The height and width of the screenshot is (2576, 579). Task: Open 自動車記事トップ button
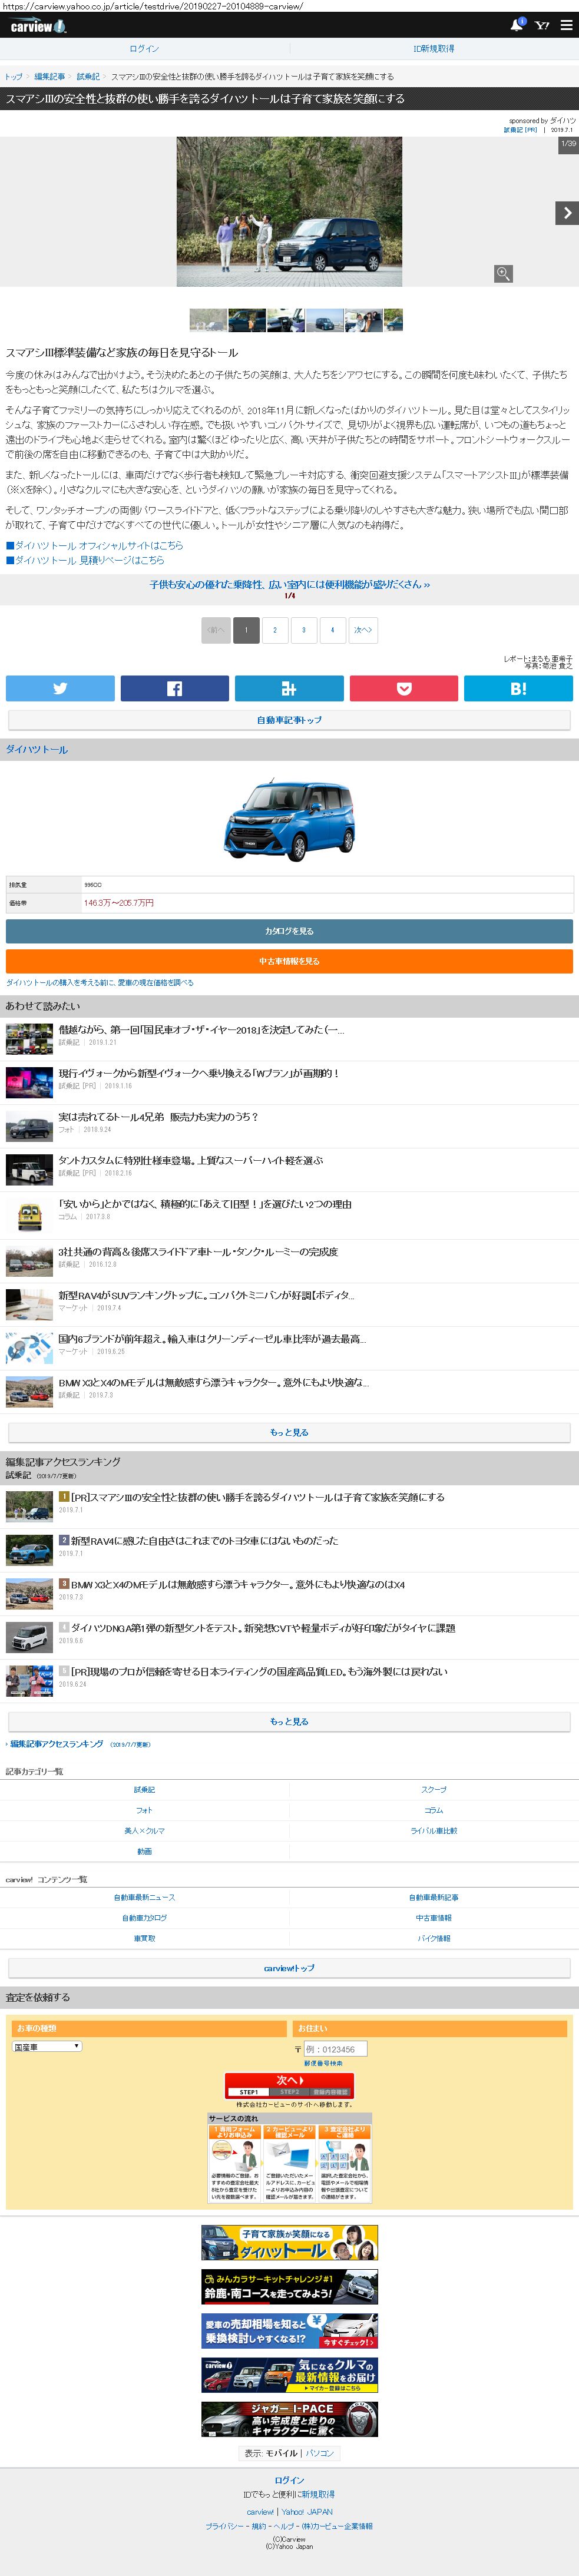point(289,720)
